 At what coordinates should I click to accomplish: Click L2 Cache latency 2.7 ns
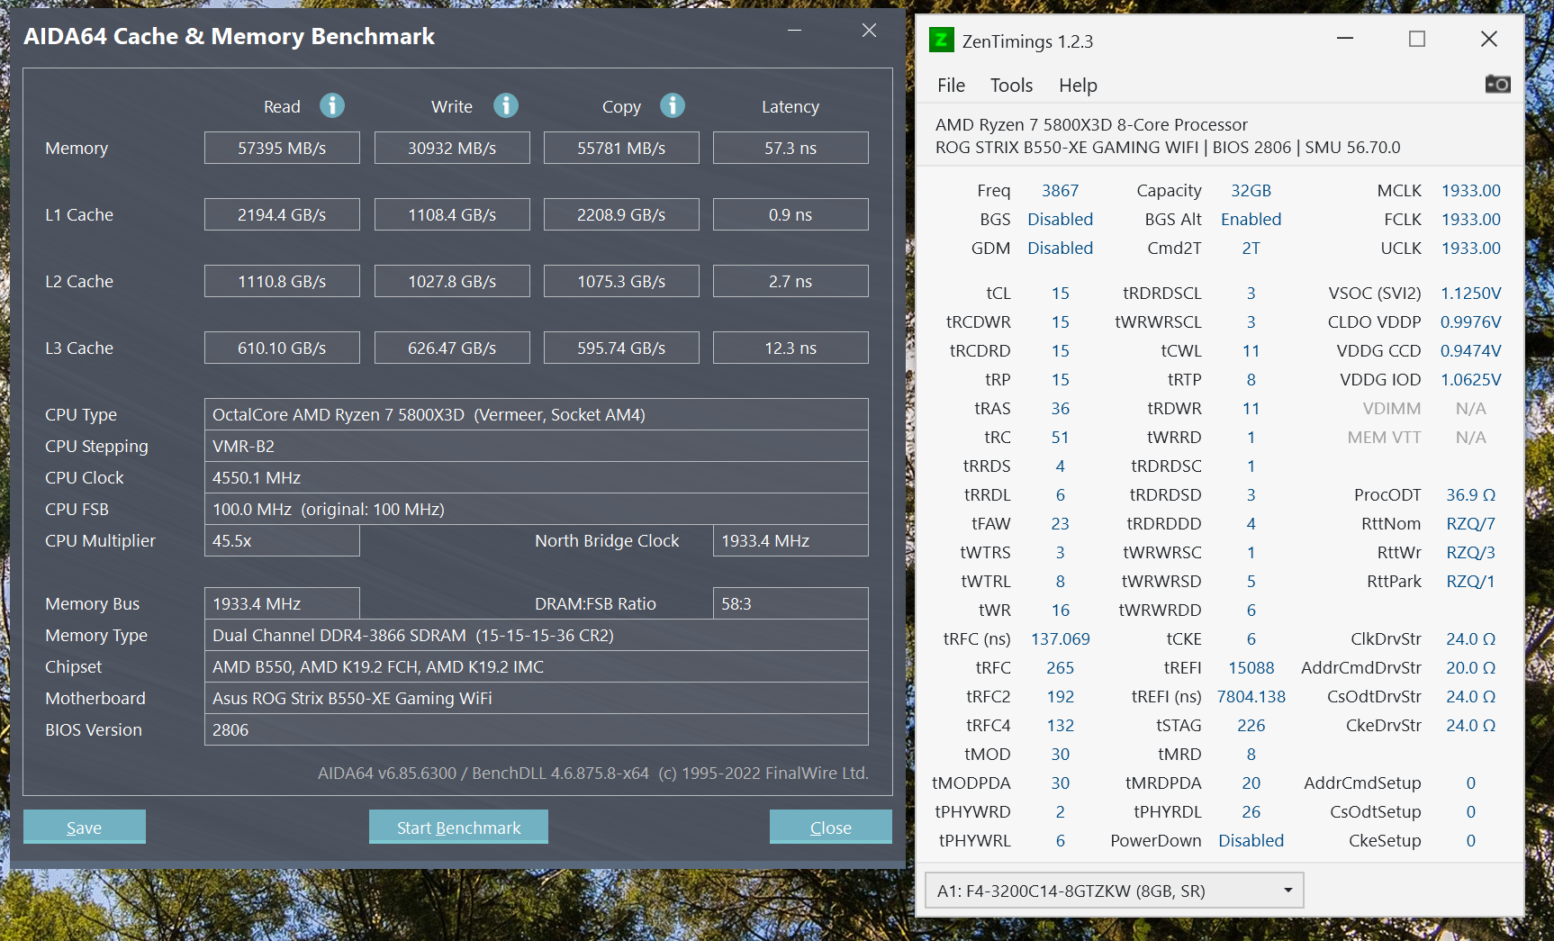[x=791, y=281]
